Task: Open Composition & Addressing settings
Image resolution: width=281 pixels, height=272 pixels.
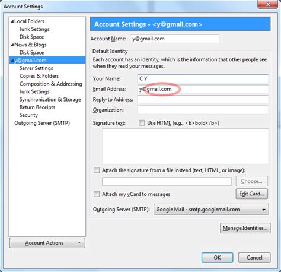Action: [x=50, y=84]
